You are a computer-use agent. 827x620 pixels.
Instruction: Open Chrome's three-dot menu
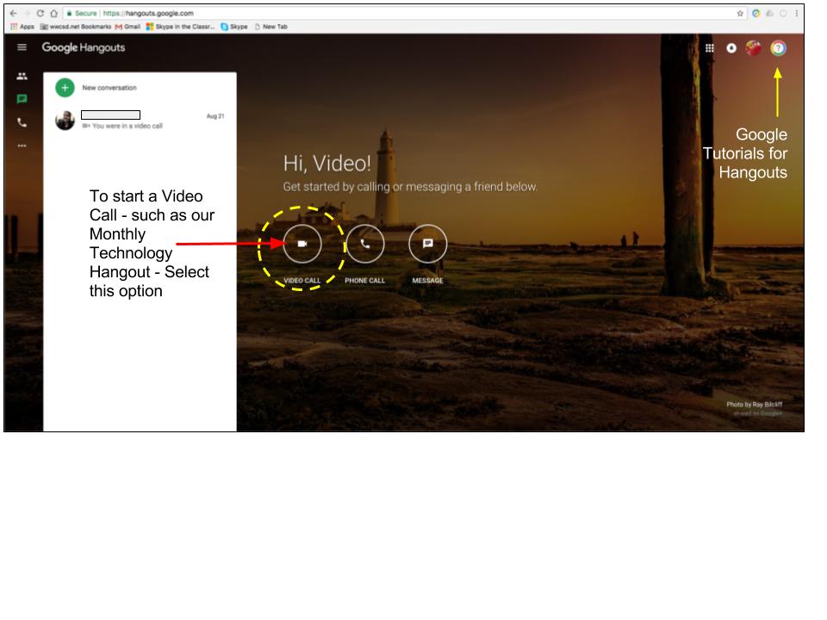pos(797,14)
